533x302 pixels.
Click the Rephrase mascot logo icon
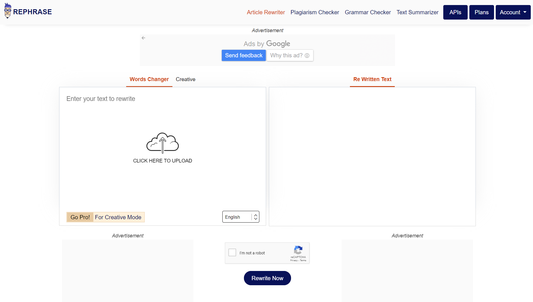pyautogui.click(x=8, y=11)
